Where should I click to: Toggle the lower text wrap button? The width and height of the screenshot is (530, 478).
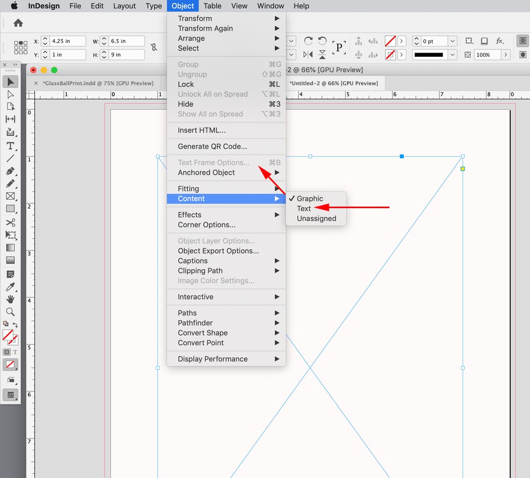523,55
